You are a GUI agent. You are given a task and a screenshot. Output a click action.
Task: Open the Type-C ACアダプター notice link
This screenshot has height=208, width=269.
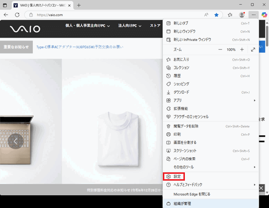click(80, 47)
